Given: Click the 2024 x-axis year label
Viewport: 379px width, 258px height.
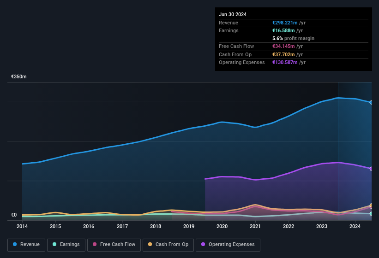Looking at the screenshot, I should pyautogui.click(x=355, y=226).
